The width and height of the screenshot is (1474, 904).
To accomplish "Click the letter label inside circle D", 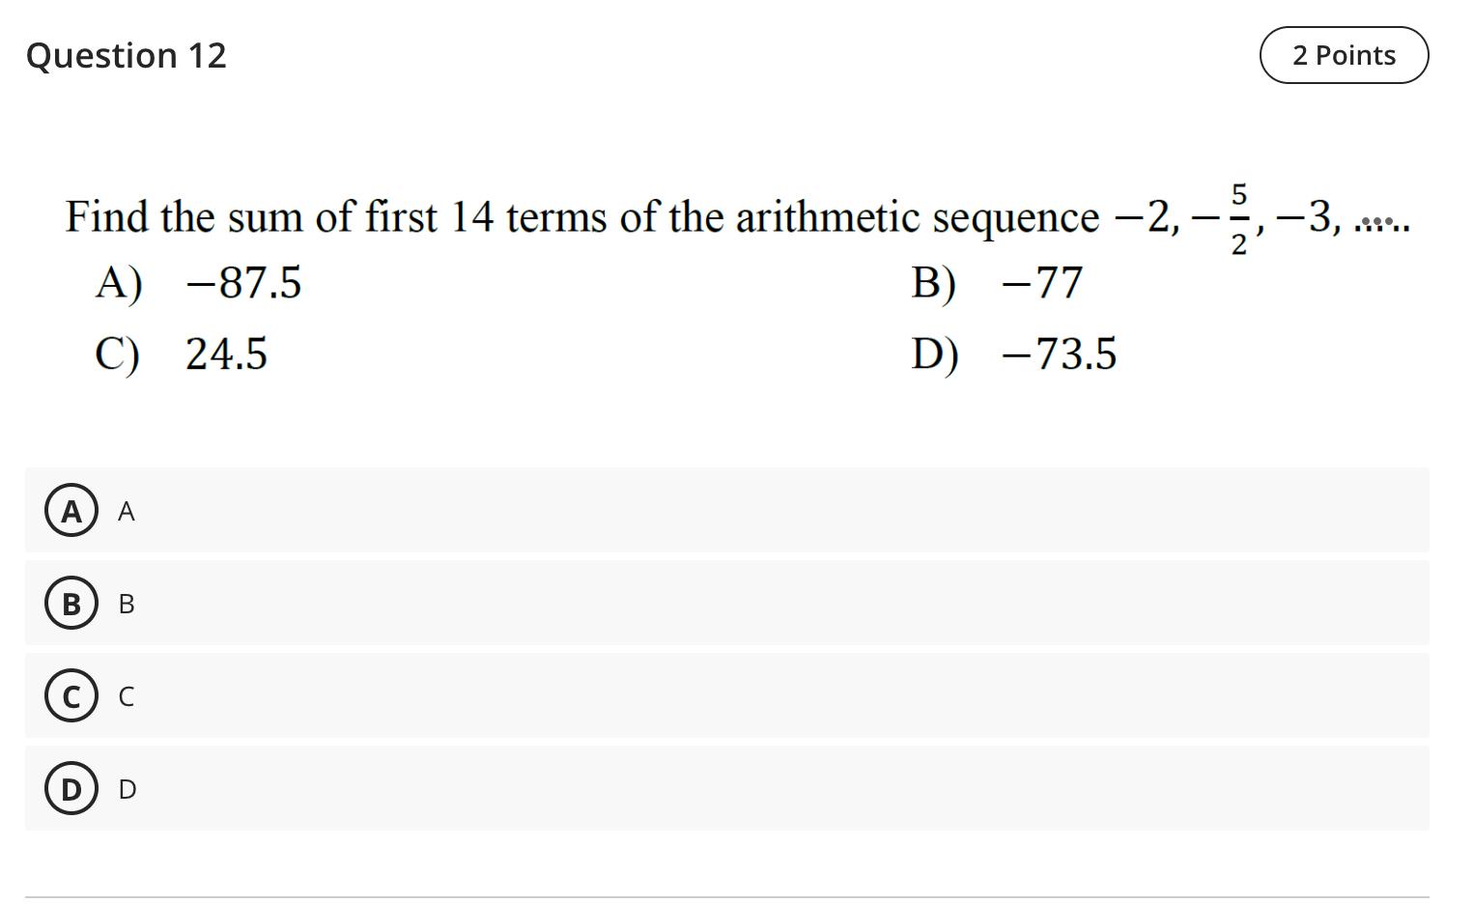I will click(x=71, y=788).
